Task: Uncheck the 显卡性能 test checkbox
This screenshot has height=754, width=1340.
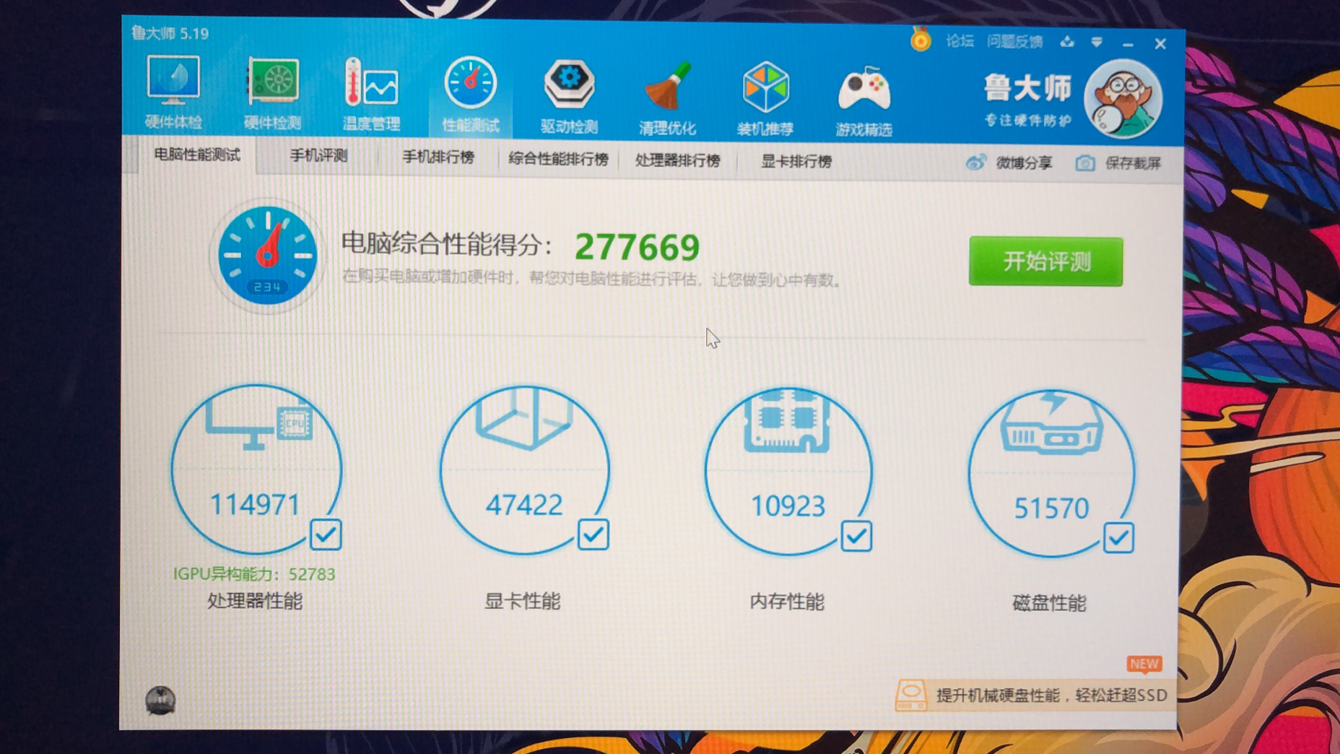Action: pyautogui.click(x=593, y=535)
